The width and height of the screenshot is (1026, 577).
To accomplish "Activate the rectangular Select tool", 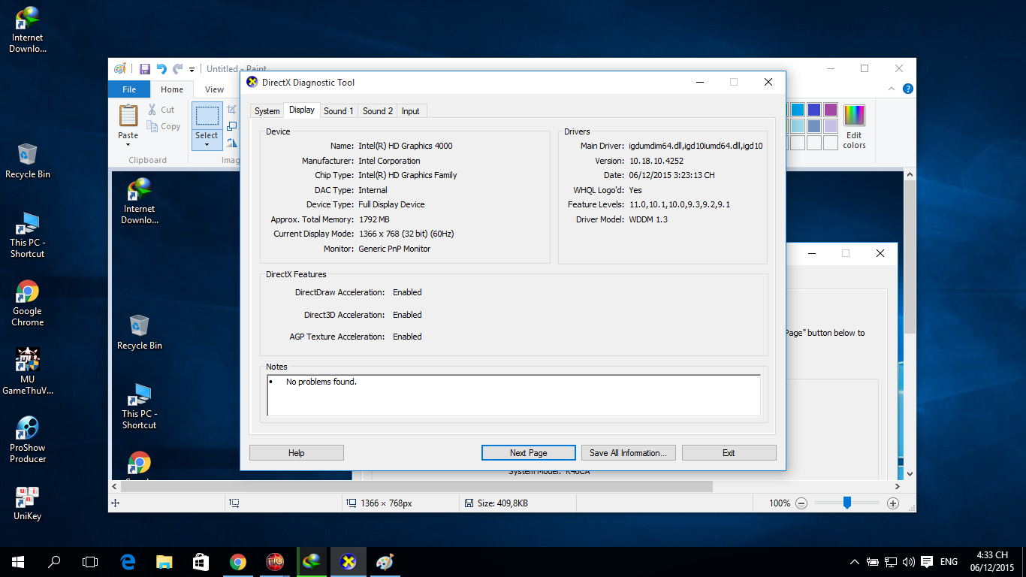I will (x=207, y=116).
